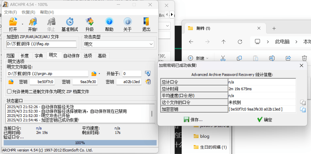Expand the attack type (攻击类型) dropdown
Screen dimensions: 311x154
(x=151, y=44)
